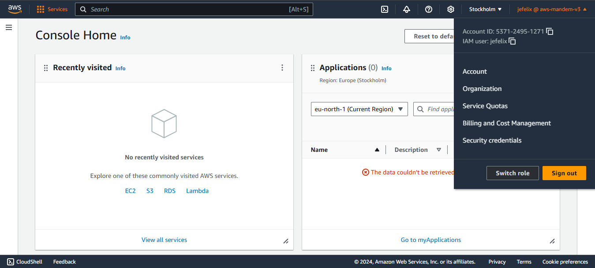595x268 pixels.
Task: Open the Info link beside Recently visited
Action: [120, 68]
